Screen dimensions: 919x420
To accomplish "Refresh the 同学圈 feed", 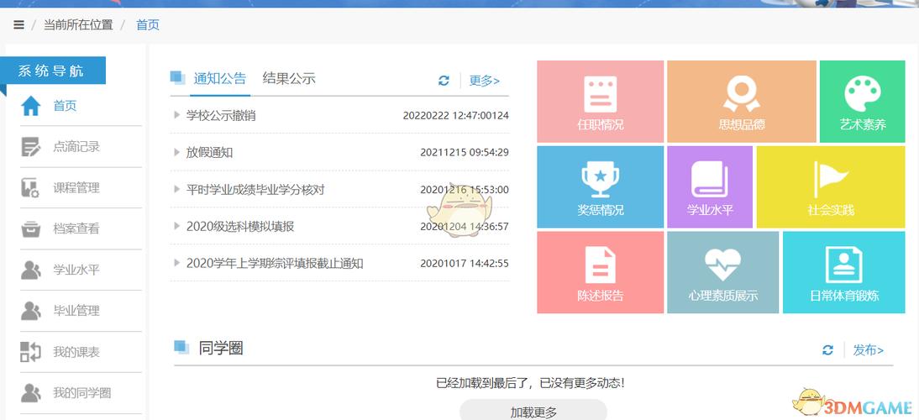I will coord(827,350).
